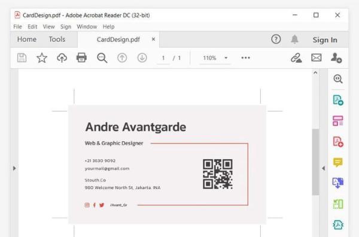359x237 pixels.
Task: Click the share link icon
Action: click(296, 58)
